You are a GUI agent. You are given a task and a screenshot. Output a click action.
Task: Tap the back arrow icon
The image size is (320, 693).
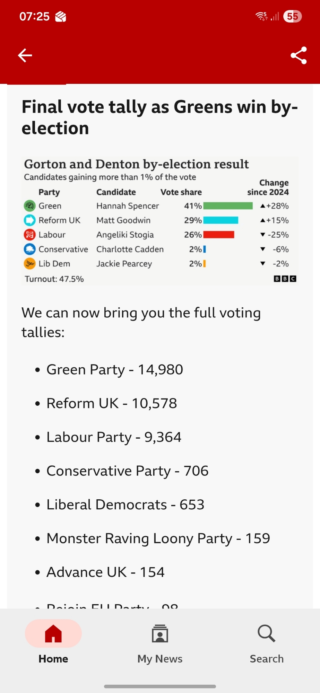coord(25,55)
